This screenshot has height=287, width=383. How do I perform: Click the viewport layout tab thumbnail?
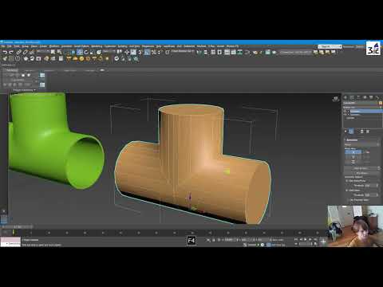pyautogui.click(x=4, y=219)
